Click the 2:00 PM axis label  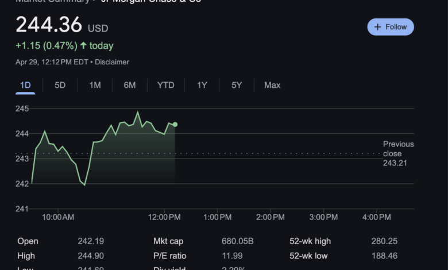click(x=271, y=217)
